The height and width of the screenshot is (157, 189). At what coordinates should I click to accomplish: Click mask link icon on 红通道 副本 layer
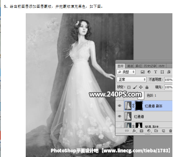click(133, 106)
